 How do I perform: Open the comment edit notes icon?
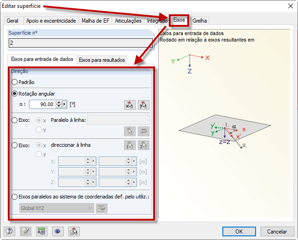coord(25,231)
